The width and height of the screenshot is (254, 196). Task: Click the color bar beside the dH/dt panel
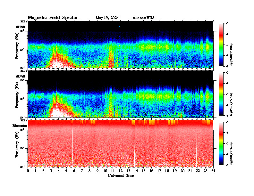tap(221, 45)
